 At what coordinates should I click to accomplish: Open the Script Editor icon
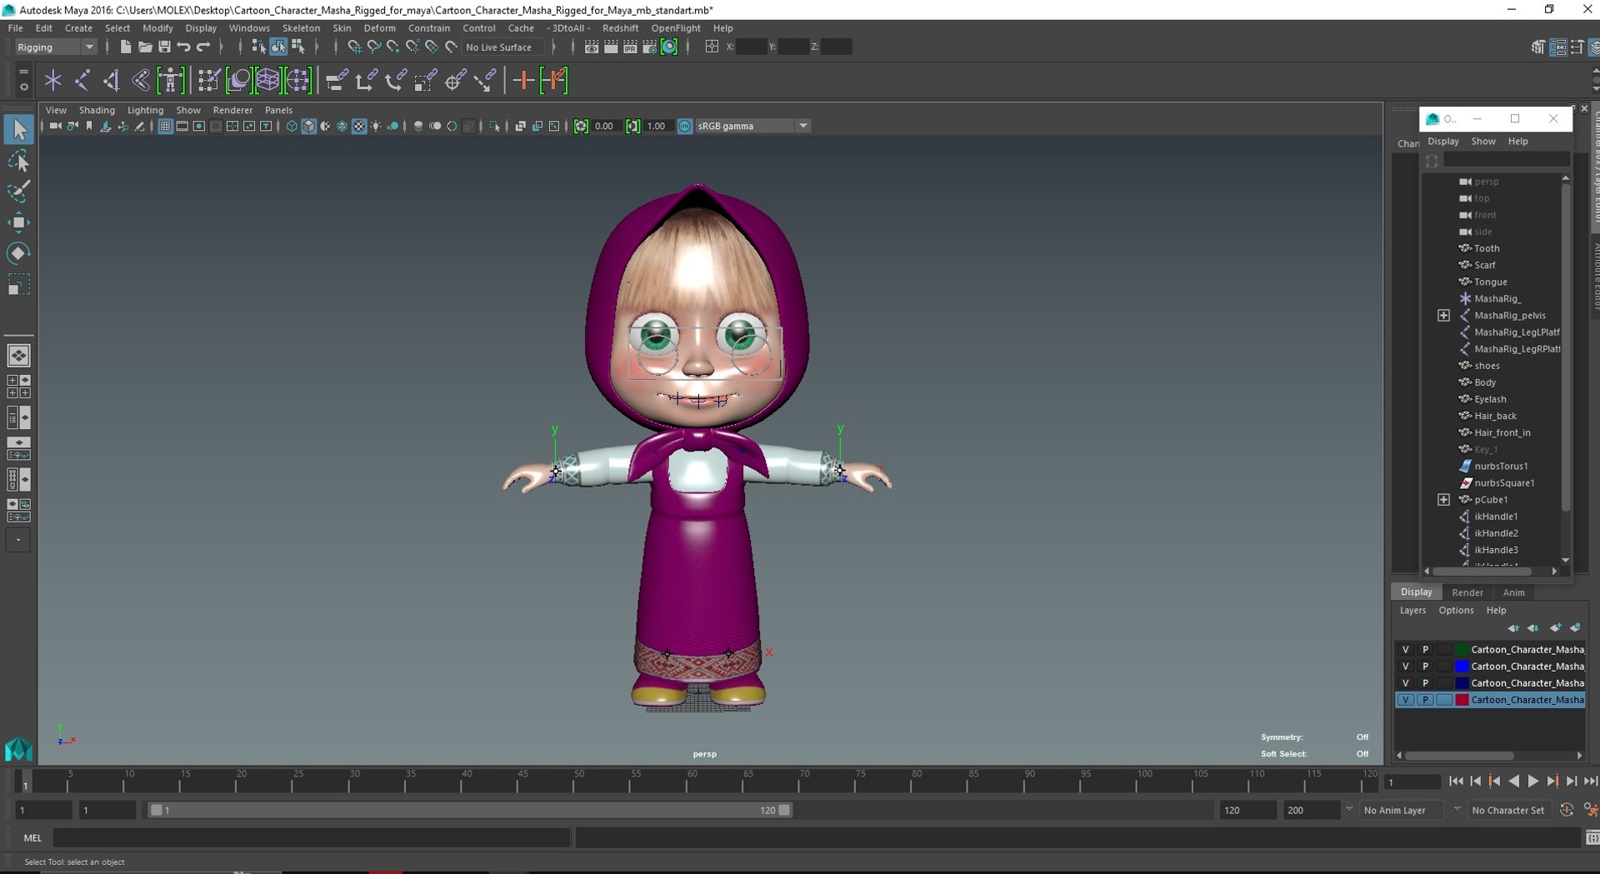pos(1592,837)
